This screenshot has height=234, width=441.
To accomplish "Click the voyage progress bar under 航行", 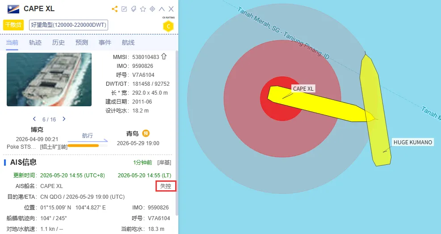I will [x=88, y=146].
